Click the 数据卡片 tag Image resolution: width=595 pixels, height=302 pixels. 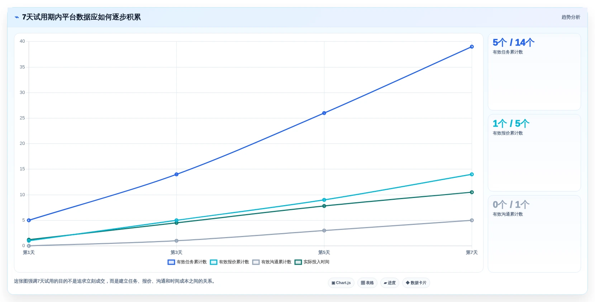coord(416,283)
